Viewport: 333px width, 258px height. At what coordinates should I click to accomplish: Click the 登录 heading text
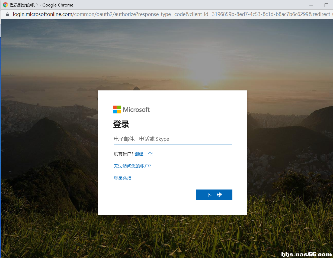click(121, 125)
